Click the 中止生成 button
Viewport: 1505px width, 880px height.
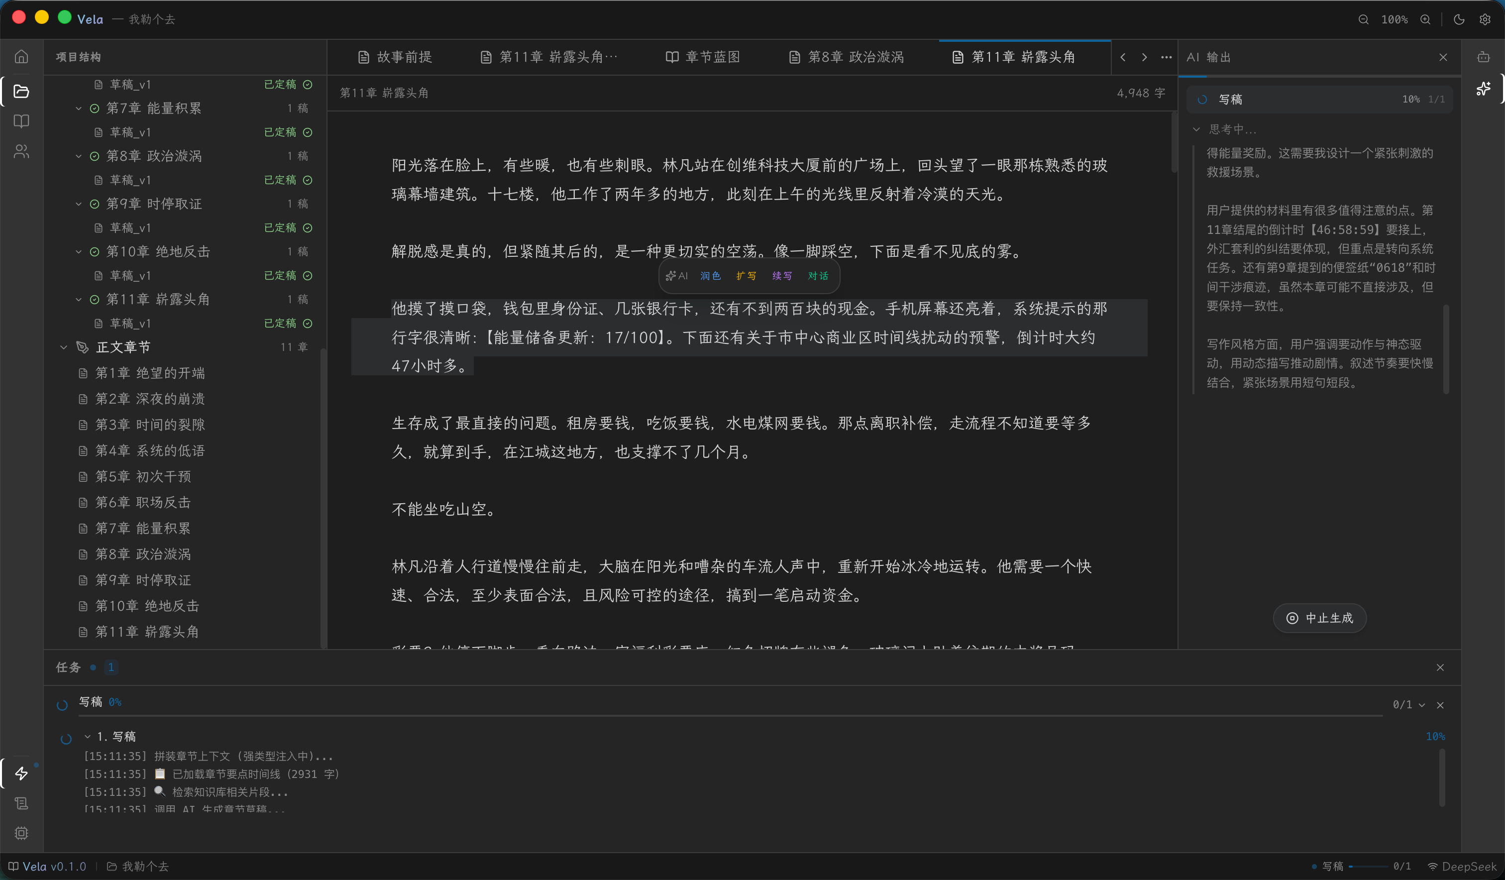coord(1319,618)
